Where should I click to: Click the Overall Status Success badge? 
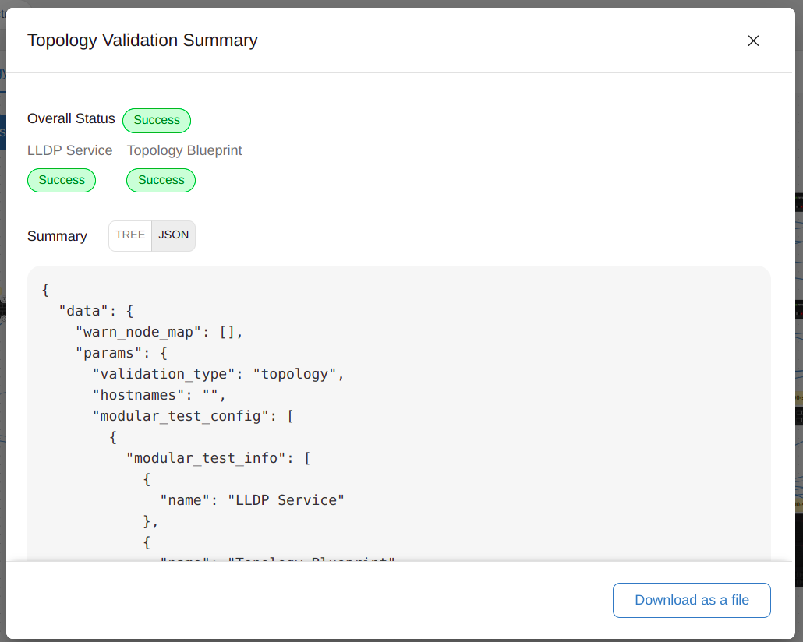[157, 120]
